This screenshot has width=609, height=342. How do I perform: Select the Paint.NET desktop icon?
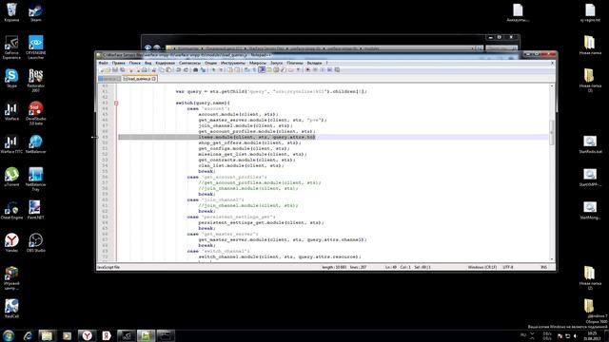click(35, 210)
